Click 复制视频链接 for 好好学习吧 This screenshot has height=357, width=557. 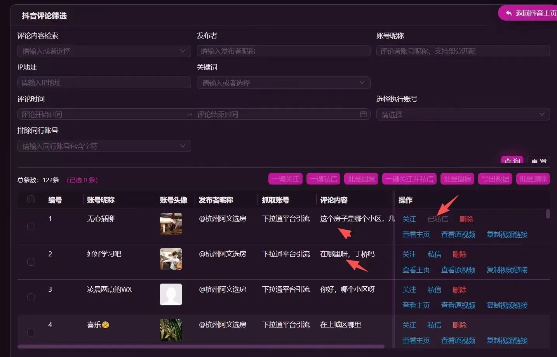coord(507,270)
